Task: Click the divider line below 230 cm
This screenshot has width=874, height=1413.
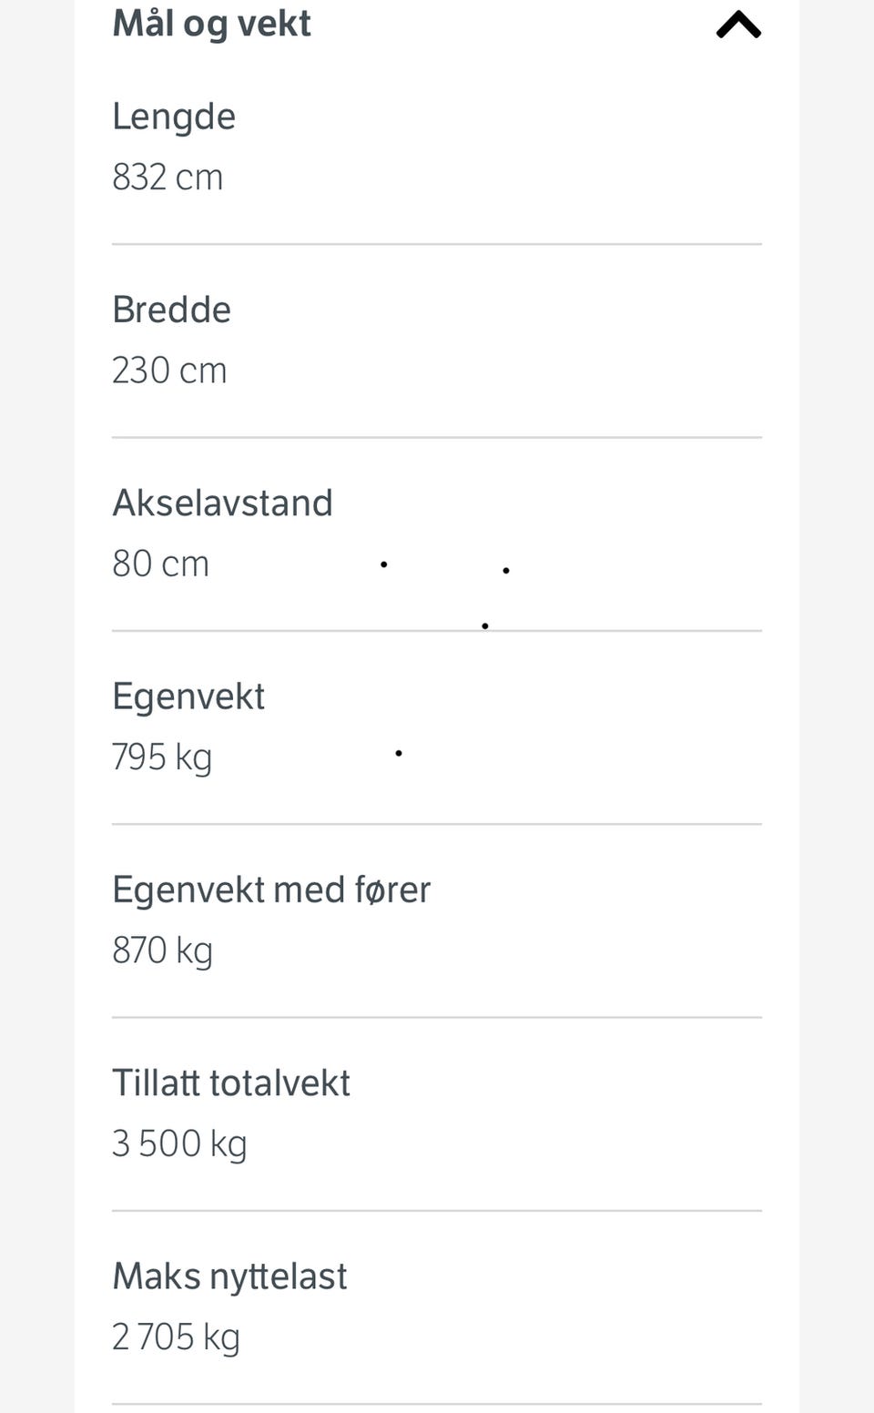Action: [437, 437]
